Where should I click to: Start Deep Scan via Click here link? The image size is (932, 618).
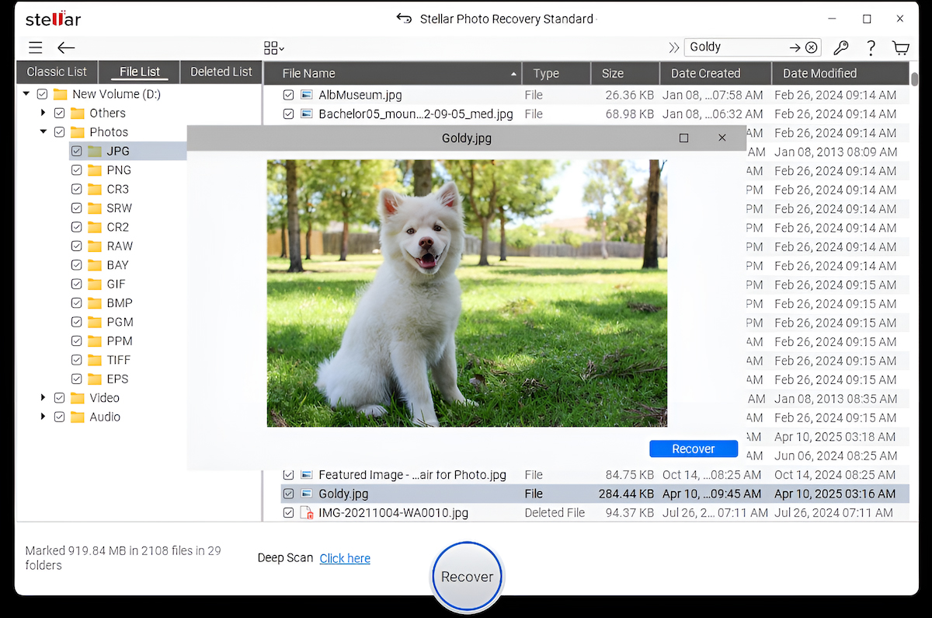click(x=345, y=558)
